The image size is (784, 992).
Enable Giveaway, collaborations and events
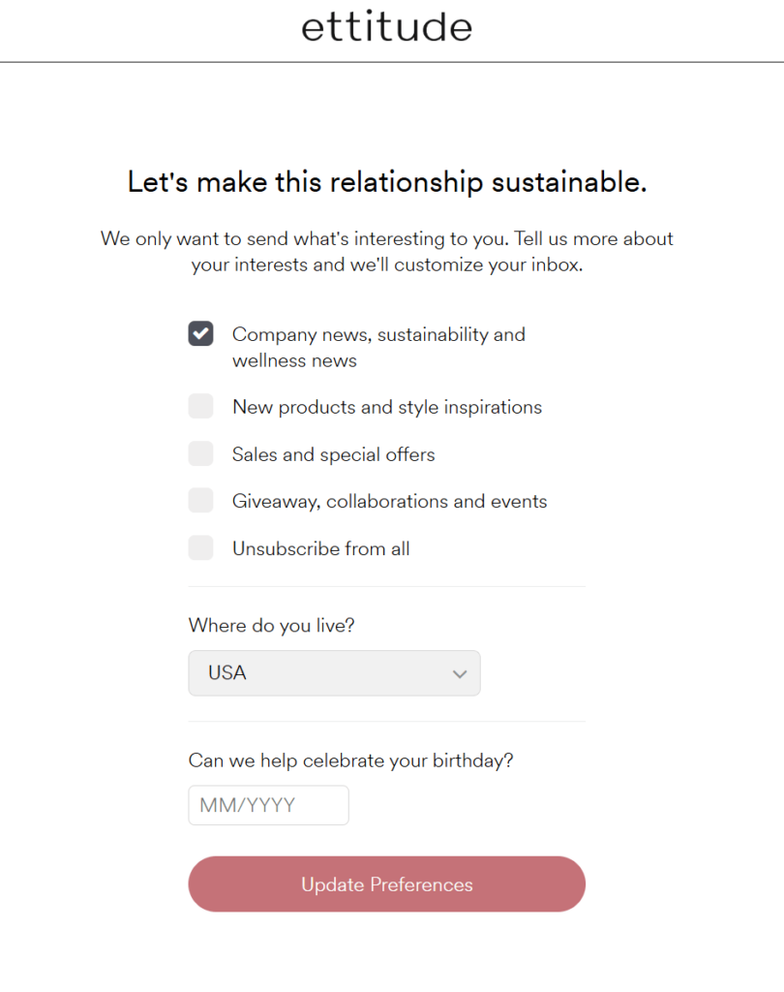(x=200, y=500)
